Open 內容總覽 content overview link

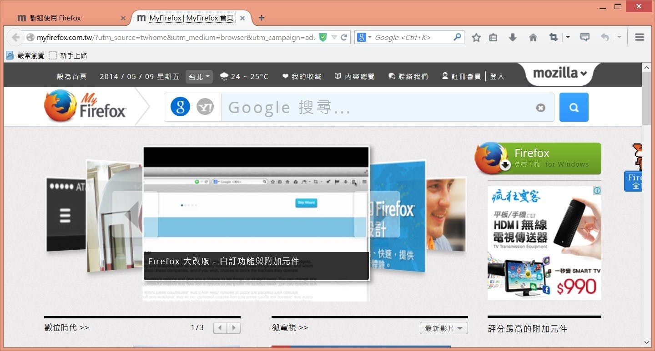355,76
